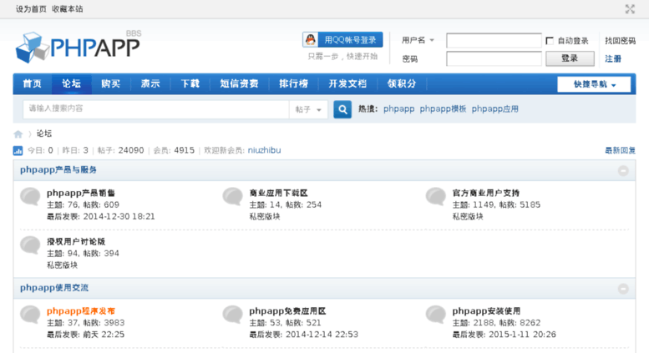Open the 商业应用下载区 forum

point(278,193)
